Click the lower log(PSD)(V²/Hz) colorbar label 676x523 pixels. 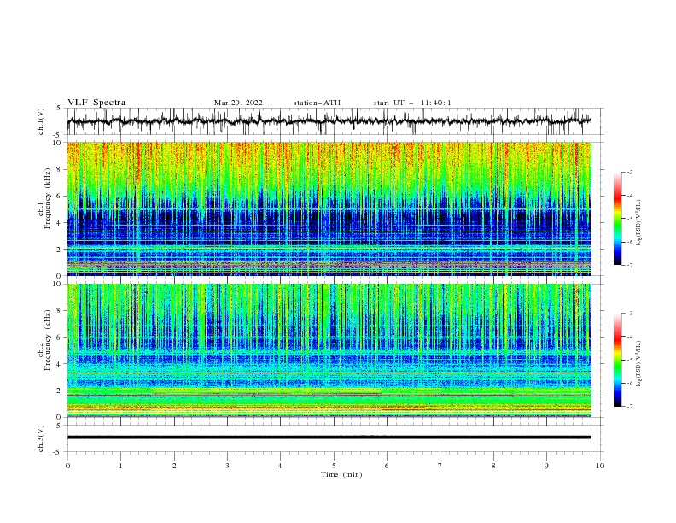(638, 363)
